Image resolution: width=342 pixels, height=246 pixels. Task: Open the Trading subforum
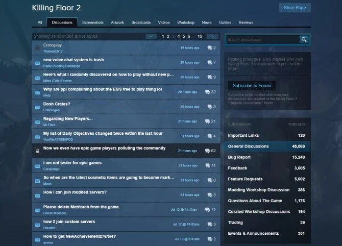click(267, 223)
